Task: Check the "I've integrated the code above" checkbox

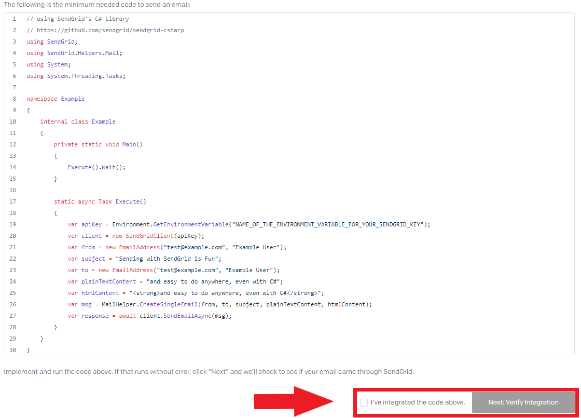Action: 364,402
